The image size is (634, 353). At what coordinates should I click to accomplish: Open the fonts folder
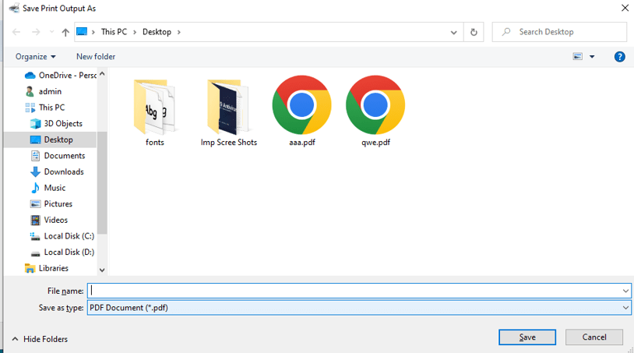coord(155,111)
